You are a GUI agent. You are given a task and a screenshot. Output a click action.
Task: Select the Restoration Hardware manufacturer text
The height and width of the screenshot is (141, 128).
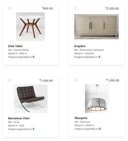click(x=92, y=50)
